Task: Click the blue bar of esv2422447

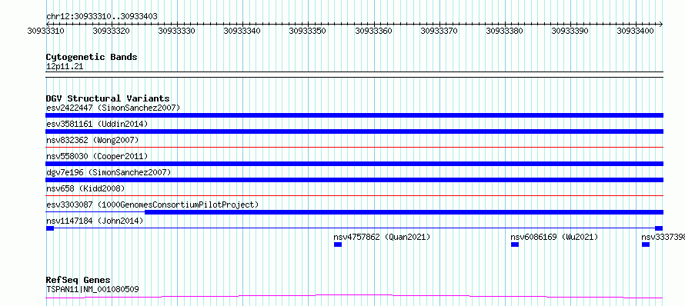Action: click(354, 115)
